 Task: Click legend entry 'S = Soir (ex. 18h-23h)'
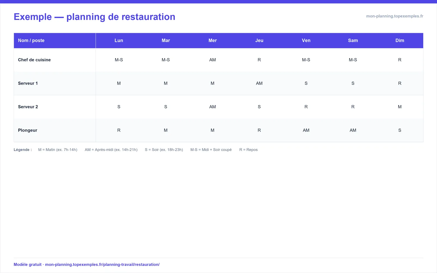pyautogui.click(x=164, y=150)
